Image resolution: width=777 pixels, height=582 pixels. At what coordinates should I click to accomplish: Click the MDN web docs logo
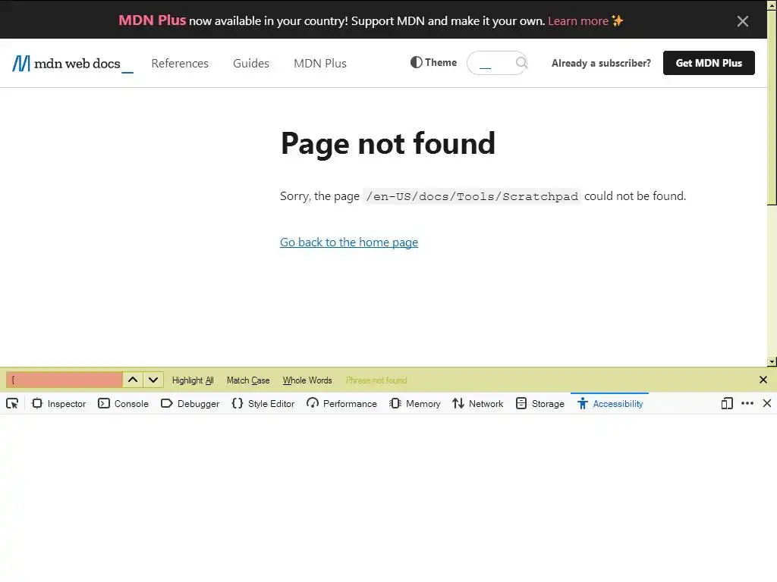pyautogui.click(x=72, y=64)
